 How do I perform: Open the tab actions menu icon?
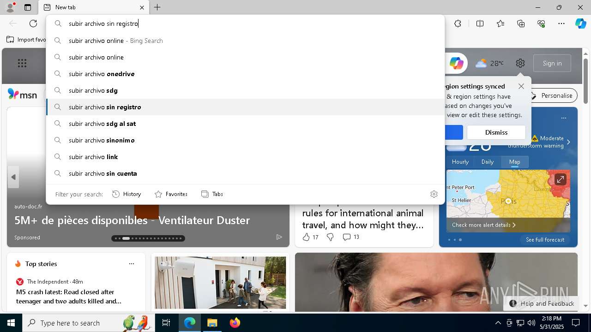pyautogui.click(x=28, y=7)
